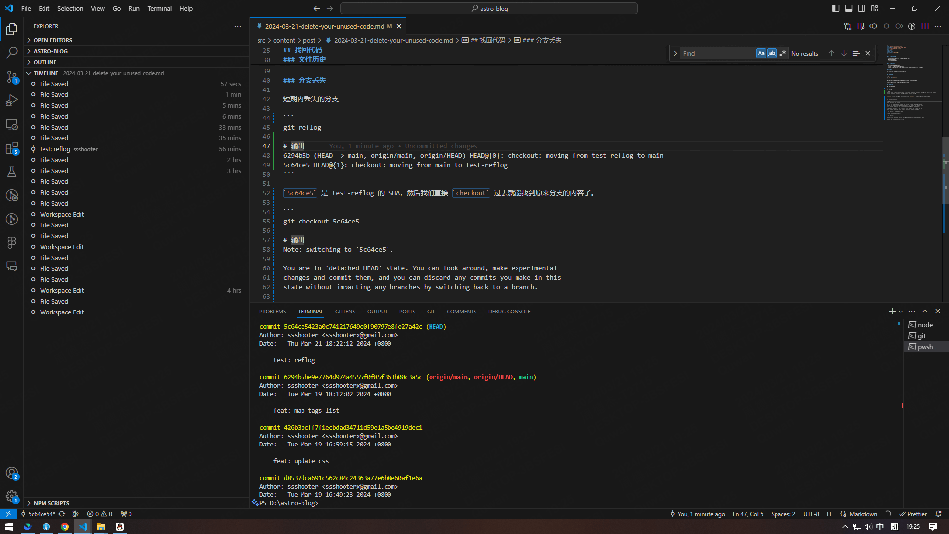The height and width of the screenshot is (534, 949).
Task: Toggle match whole word in Find bar
Action: (772, 53)
